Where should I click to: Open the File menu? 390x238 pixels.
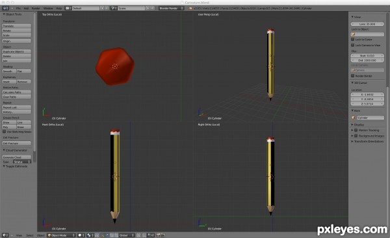(x=18, y=8)
